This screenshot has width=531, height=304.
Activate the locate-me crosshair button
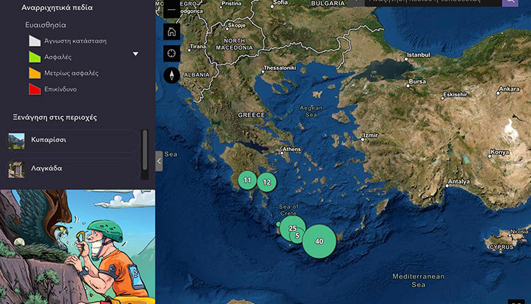click(172, 54)
